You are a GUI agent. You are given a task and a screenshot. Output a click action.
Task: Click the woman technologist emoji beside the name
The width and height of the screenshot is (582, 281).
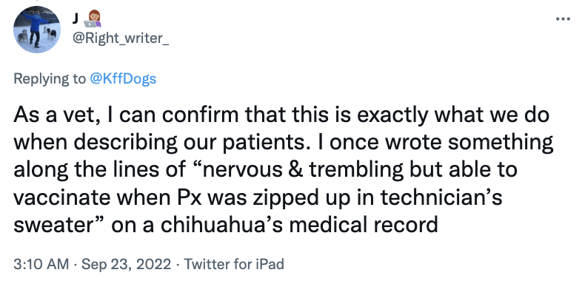point(92,18)
